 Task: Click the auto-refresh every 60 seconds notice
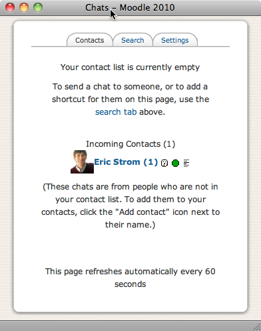[x=130, y=278]
